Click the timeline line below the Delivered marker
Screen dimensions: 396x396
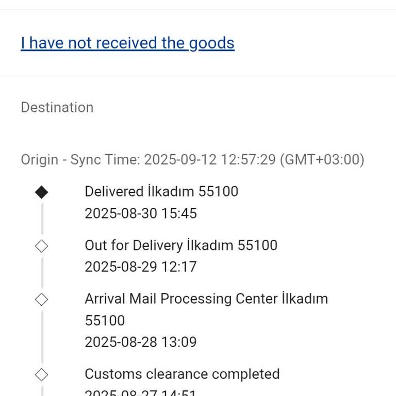tap(42, 219)
